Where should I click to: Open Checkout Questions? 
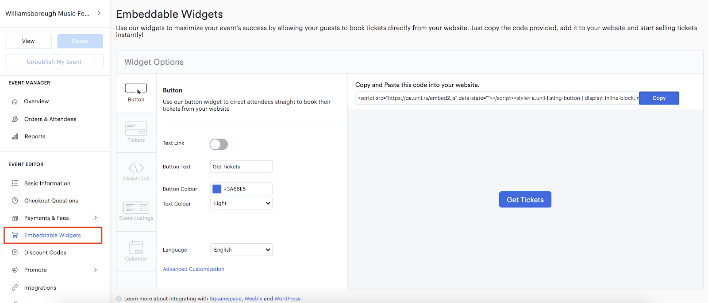coord(50,200)
